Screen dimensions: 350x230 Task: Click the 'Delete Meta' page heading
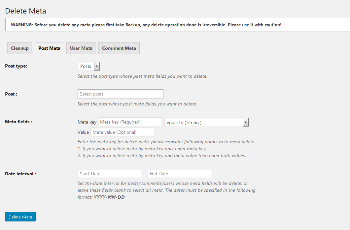25,11
